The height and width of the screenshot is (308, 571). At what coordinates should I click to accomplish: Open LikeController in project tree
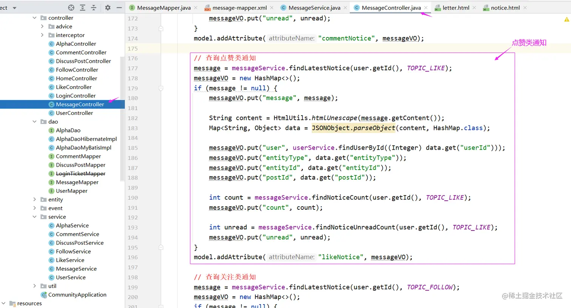tap(74, 87)
